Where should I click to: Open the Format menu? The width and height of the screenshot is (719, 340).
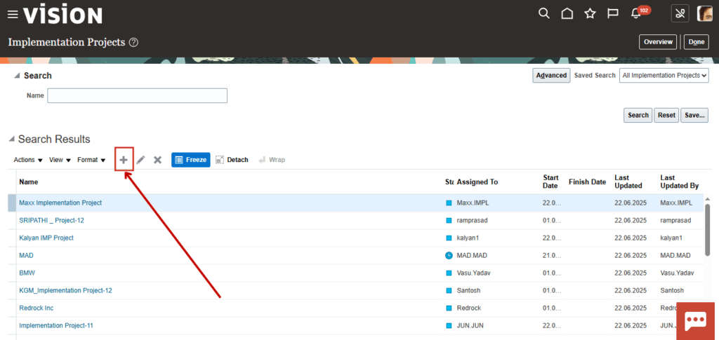pyautogui.click(x=91, y=160)
